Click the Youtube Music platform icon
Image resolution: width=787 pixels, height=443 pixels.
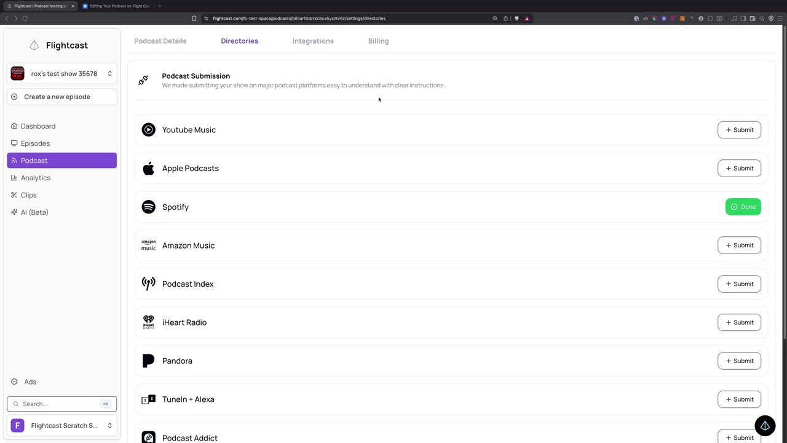point(148,130)
